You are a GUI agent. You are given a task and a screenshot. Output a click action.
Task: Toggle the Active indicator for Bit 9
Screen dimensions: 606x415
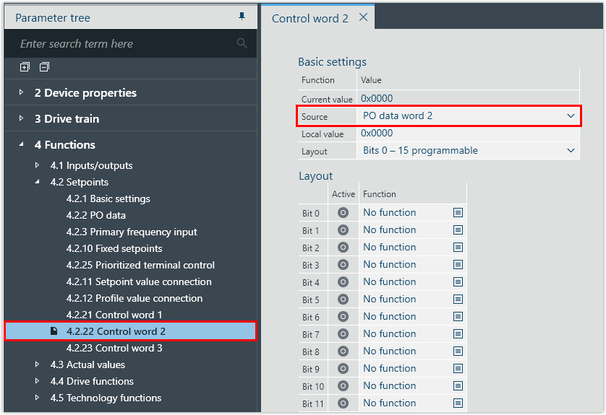pyautogui.click(x=343, y=369)
